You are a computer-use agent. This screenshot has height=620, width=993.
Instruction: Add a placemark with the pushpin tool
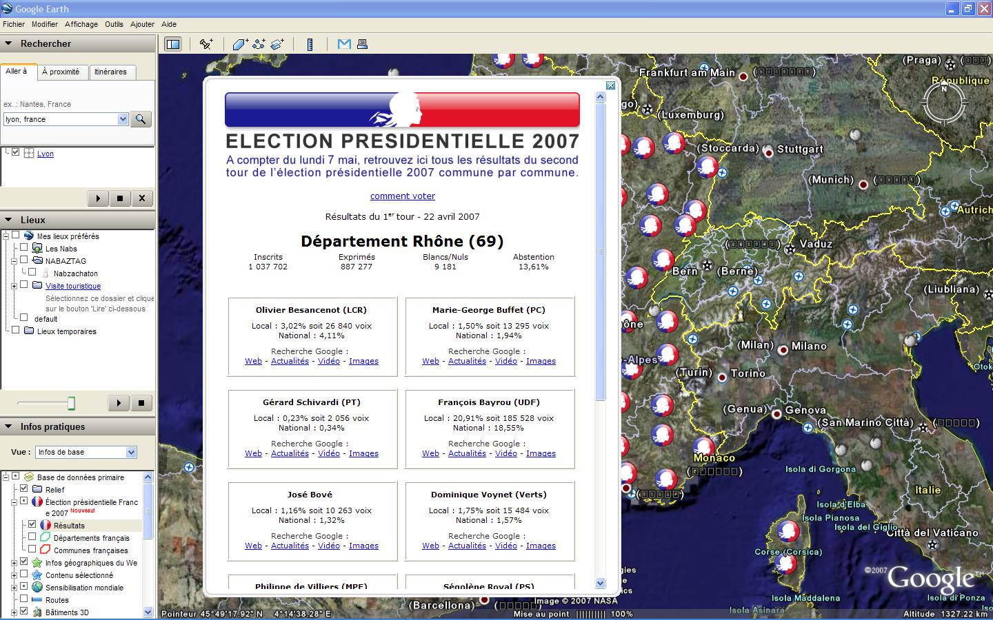206,44
